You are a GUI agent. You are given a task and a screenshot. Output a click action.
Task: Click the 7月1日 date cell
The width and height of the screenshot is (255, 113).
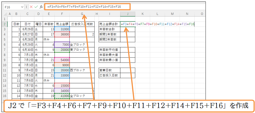[27, 55]
